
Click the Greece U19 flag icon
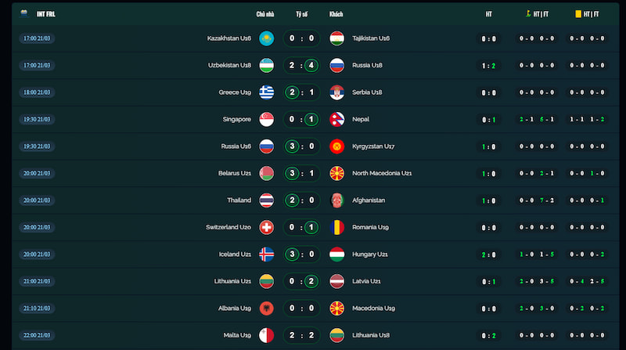click(266, 92)
